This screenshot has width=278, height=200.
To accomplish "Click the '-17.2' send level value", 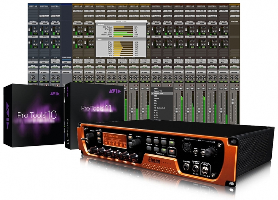I will click(158, 47).
